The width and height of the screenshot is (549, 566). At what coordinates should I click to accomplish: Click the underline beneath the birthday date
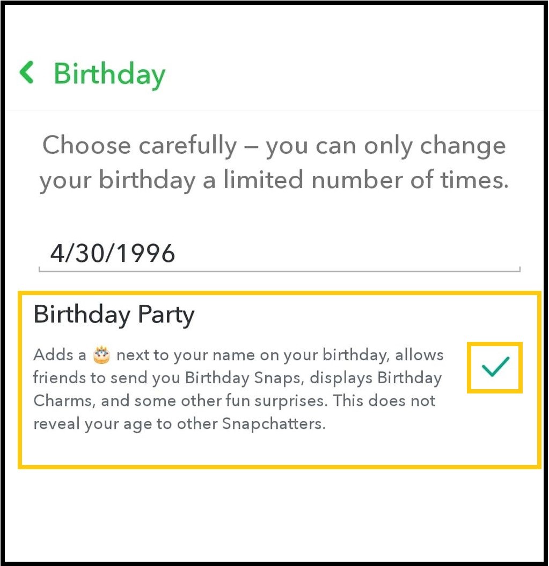pyautogui.click(x=279, y=270)
